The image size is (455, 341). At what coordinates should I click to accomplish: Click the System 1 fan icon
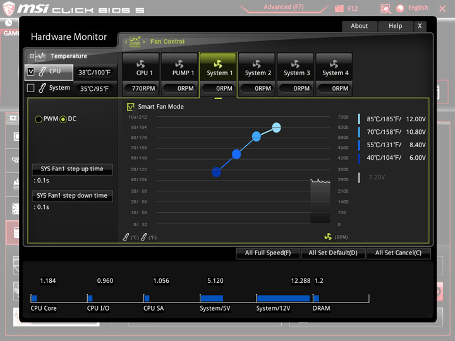[x=218, y=64]
